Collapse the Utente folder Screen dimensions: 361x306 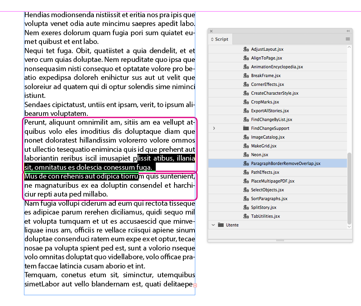pyautogui.click(x=213, y=225)
